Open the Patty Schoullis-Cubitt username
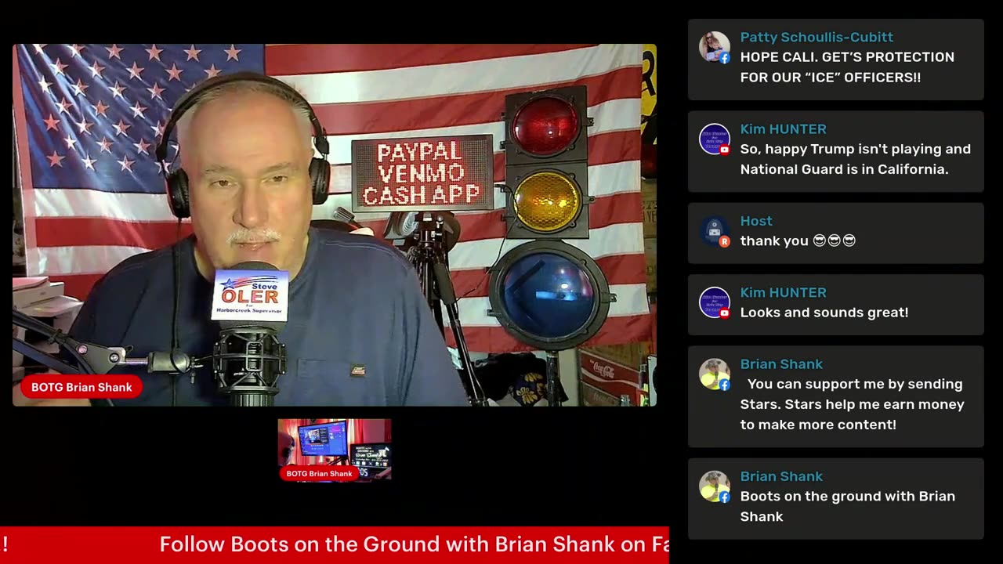This screenshot has height=564, width=1003. pyautogui.click(x=817, y=37)
